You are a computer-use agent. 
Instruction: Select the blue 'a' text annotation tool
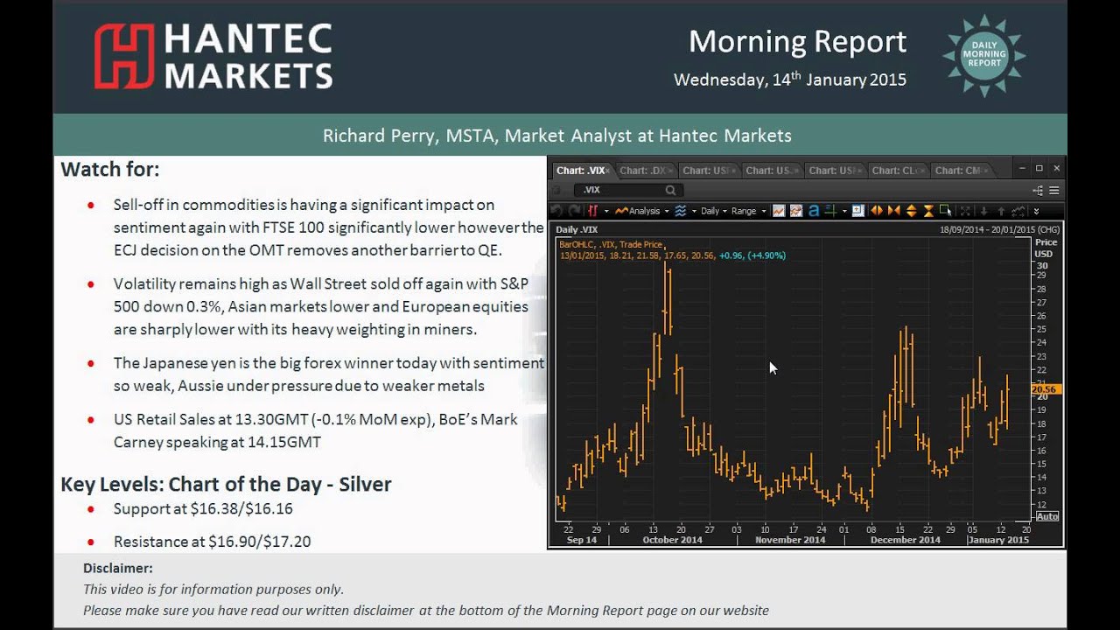[814, 211]
